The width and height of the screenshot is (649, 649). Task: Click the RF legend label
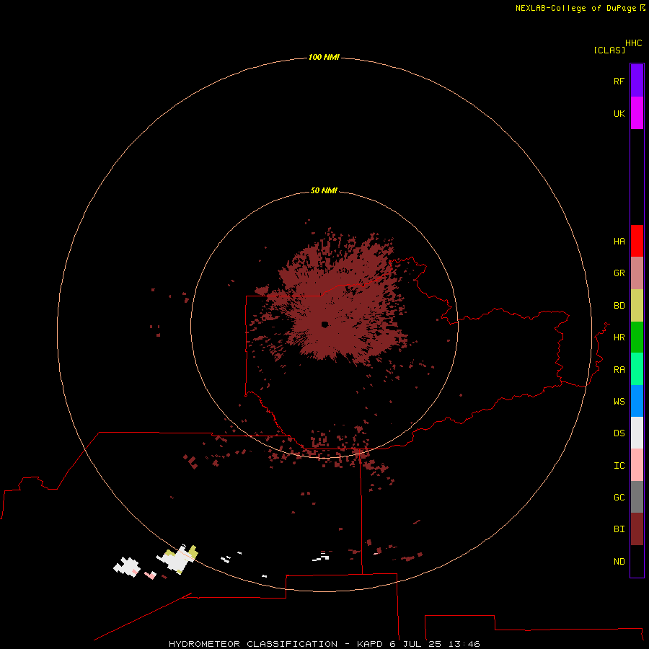[x=619, y=81]
